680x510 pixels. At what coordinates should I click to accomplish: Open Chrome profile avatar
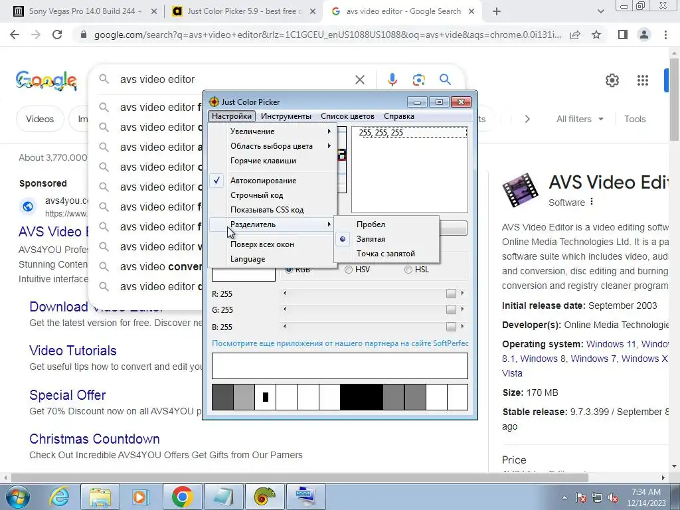pos(644,35)
